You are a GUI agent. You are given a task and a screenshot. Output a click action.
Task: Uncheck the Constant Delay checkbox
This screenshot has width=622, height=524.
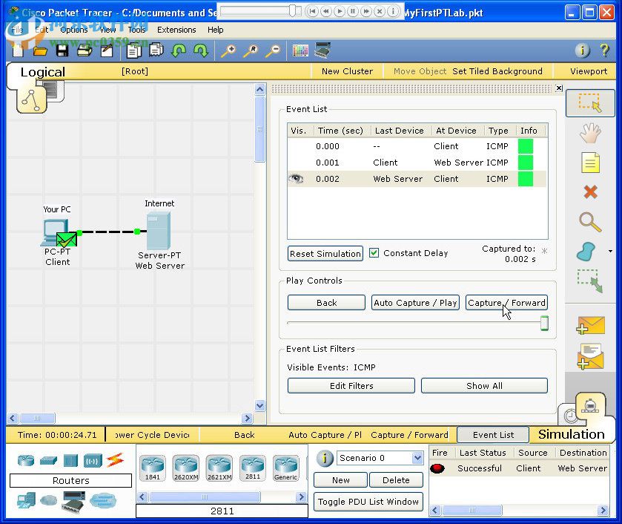(374, 253)
